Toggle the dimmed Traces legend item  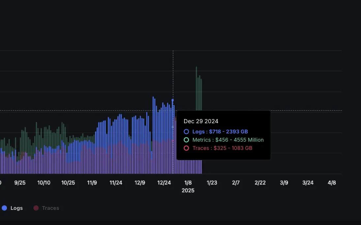tap(46, 208)
